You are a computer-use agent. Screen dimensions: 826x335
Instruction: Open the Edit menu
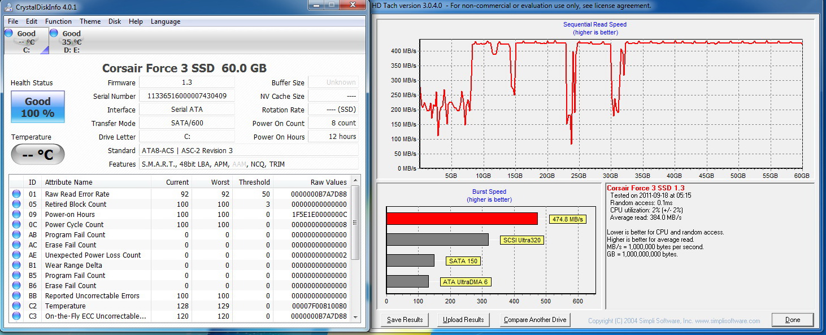tap(32, 21)
